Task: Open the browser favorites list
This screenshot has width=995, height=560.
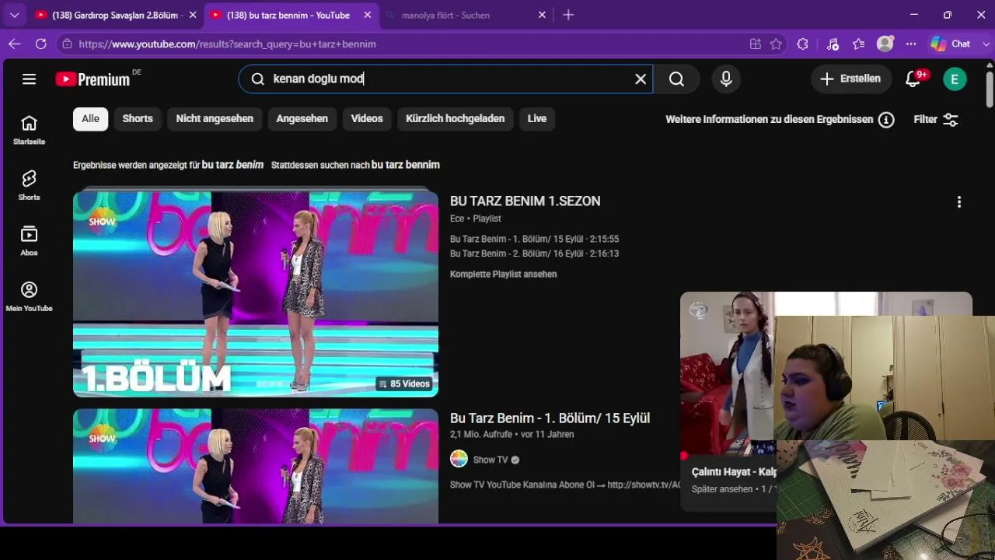Action: click(x=859, y=44)
